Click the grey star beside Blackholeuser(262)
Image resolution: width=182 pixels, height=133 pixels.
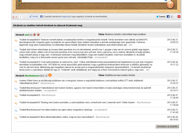coord(46,76)
